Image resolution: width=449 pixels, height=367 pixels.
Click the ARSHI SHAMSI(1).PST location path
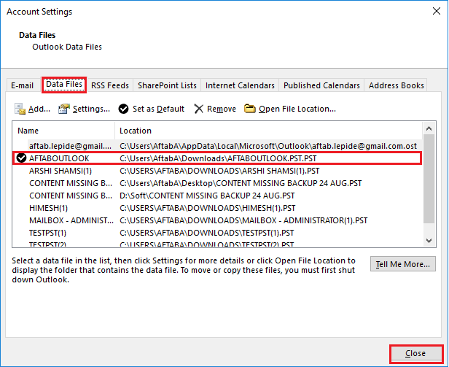point(219,171)
